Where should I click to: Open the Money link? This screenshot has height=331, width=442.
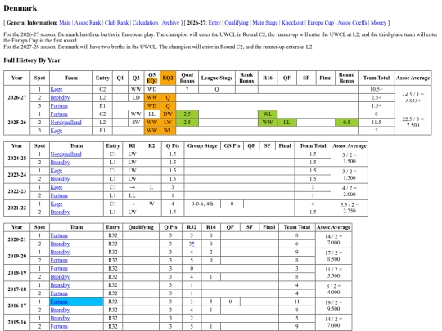tap(378, 23)
